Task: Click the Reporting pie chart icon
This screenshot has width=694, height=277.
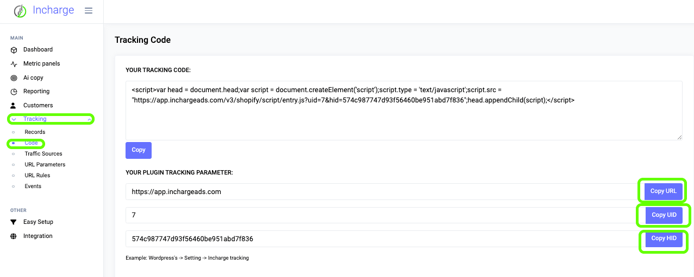Action: (x=14, y=92)
